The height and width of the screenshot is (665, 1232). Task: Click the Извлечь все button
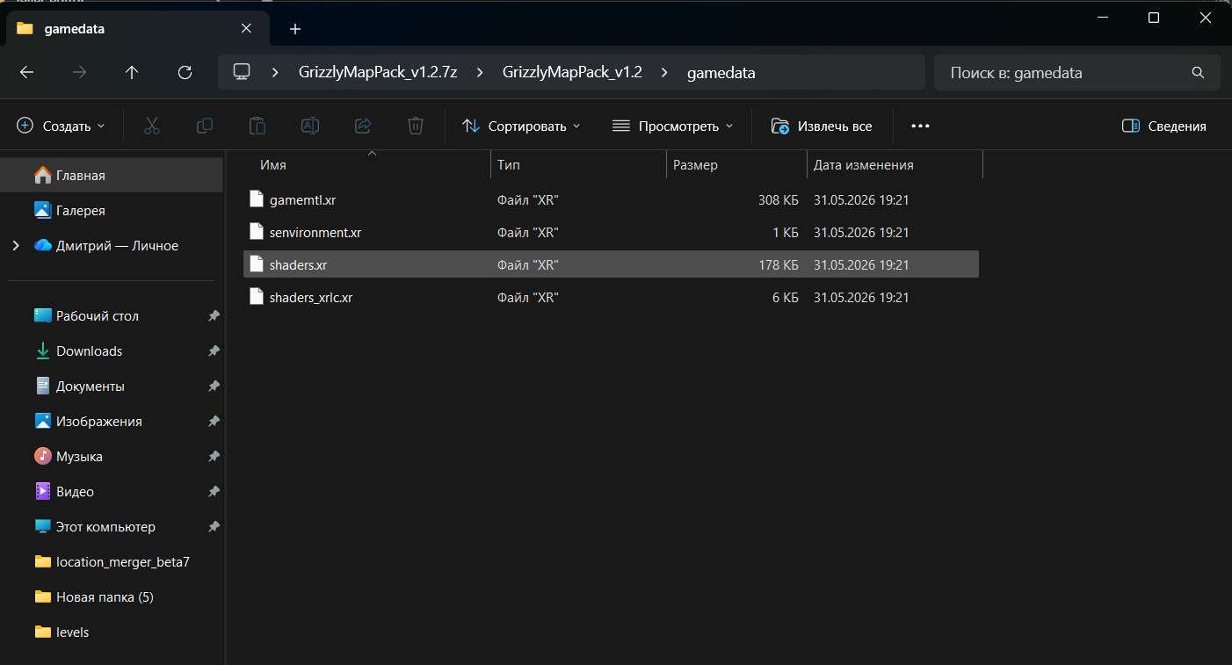point(822,126)
